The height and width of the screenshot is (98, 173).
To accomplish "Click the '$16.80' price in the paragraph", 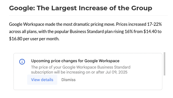I will point(16,39).
